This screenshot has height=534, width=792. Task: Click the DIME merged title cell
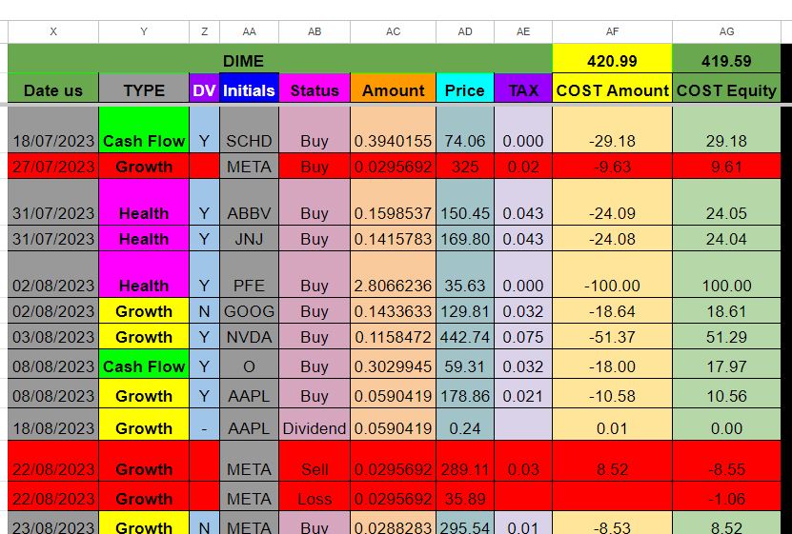[280, 58]
